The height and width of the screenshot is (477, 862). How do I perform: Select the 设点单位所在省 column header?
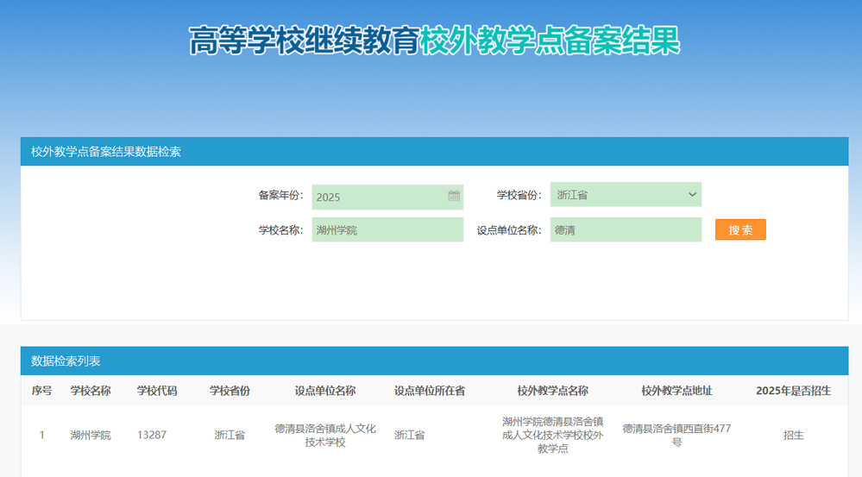click(430, 391)
